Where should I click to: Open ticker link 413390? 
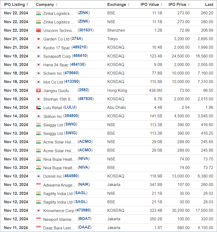coord(72,81)
